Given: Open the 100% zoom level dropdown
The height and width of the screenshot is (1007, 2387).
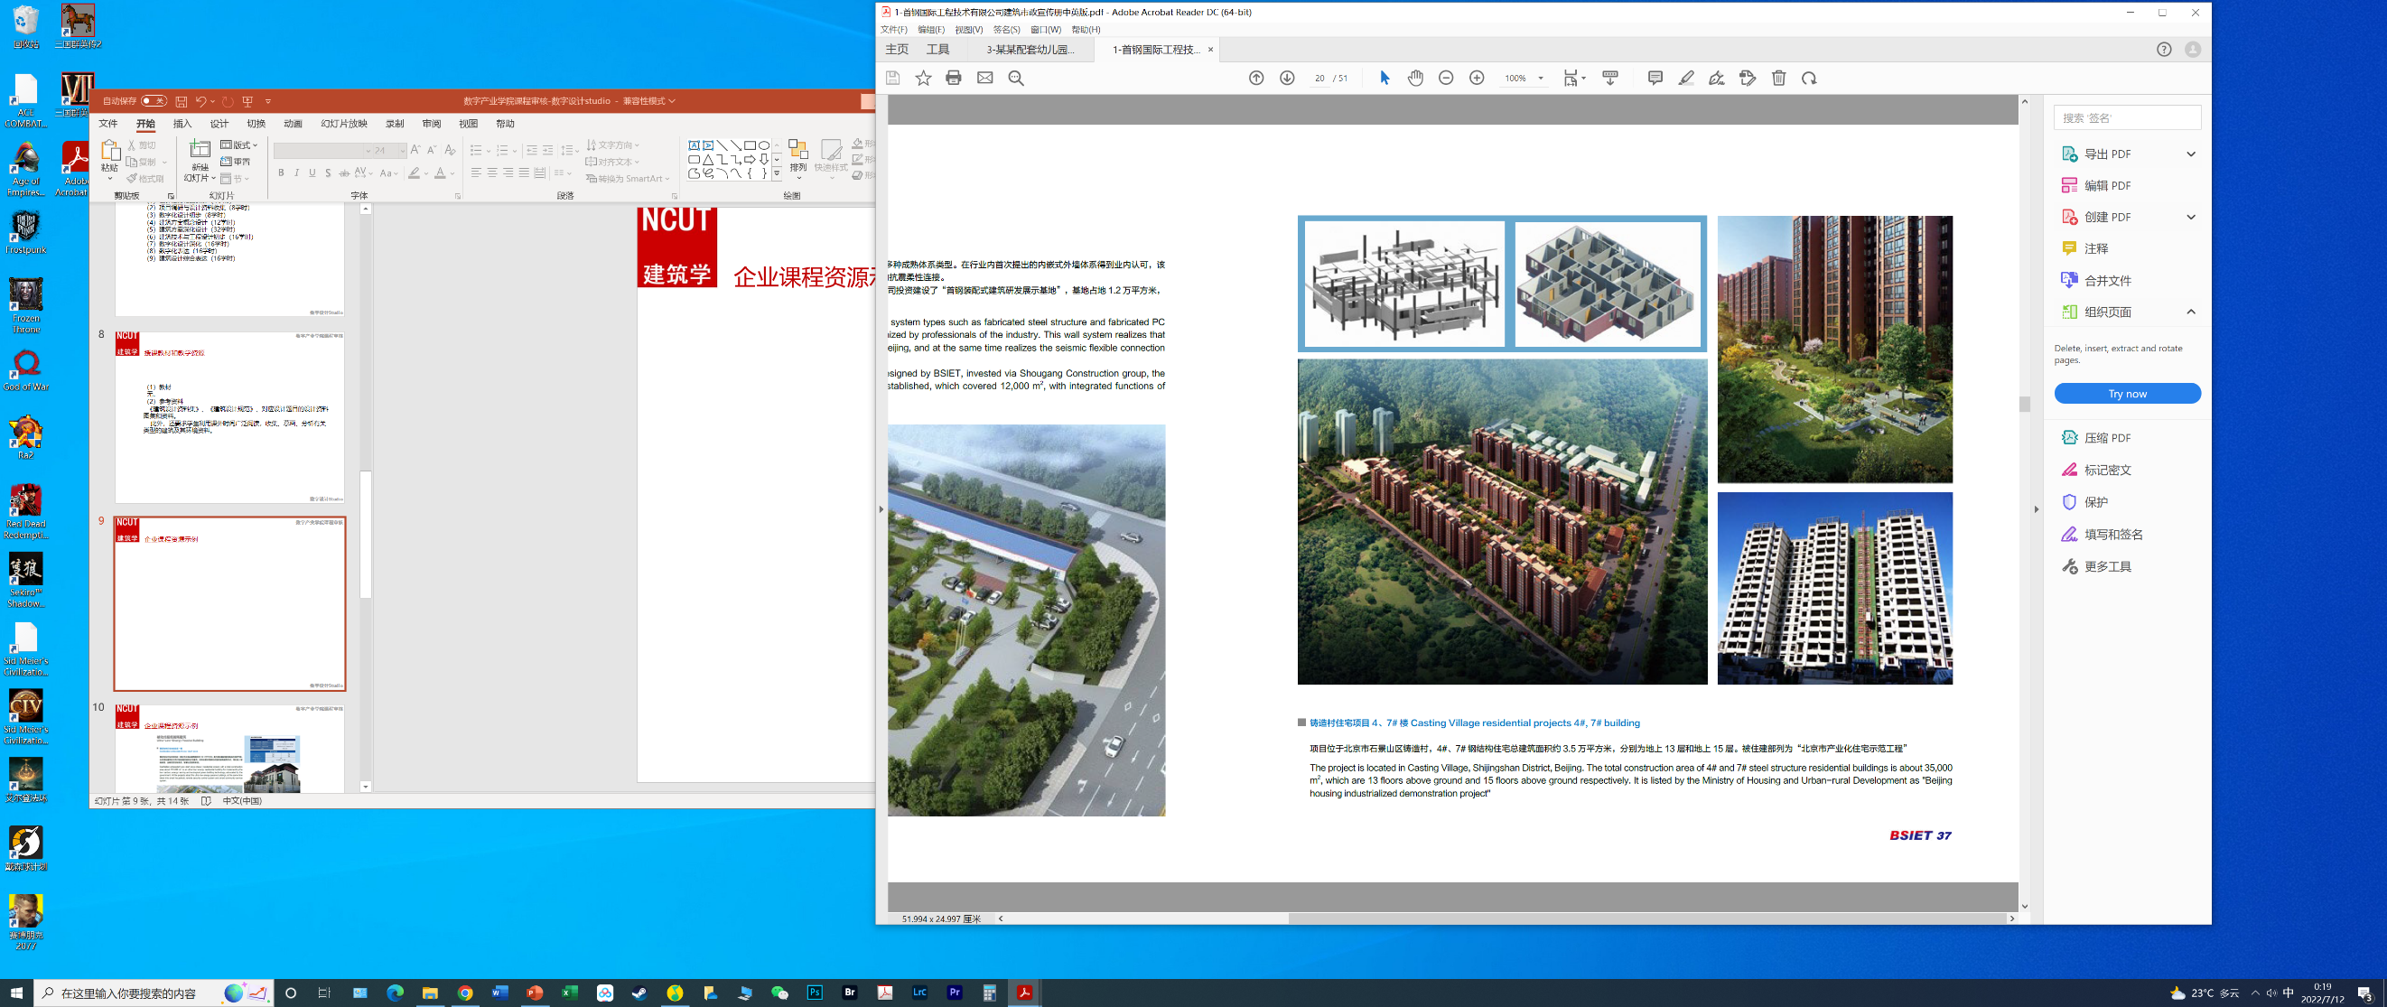Looking at the screenshot, I should 1541,79.
